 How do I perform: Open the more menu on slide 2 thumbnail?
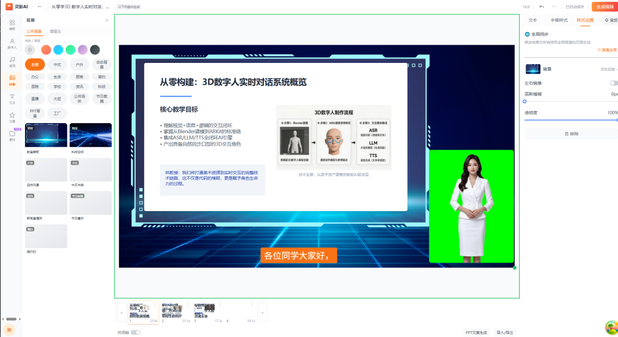point(188,304)
